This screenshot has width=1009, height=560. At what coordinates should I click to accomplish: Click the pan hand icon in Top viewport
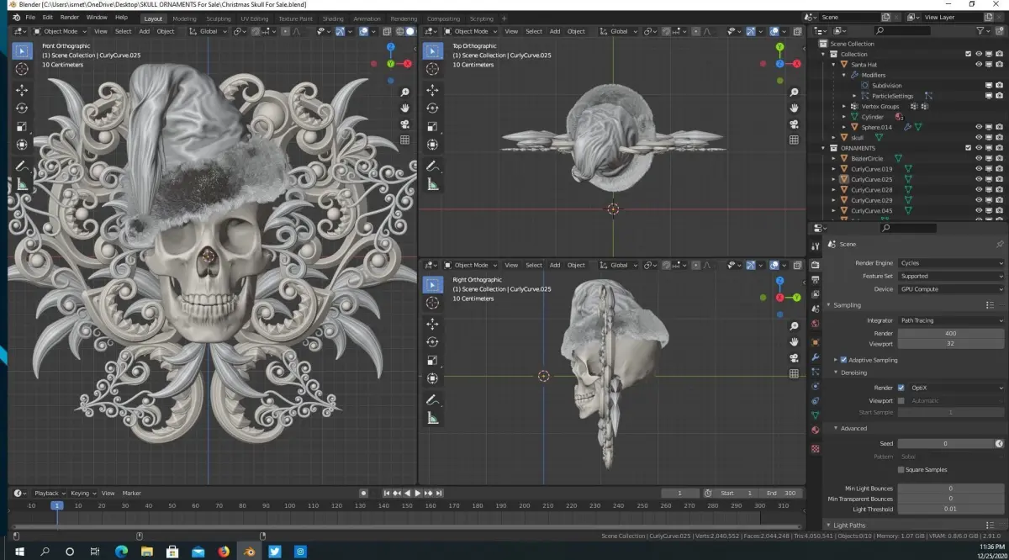793,108
